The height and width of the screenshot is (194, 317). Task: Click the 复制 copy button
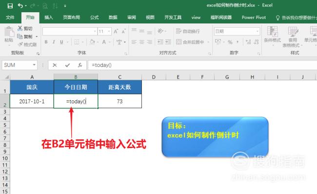point(25,37)
